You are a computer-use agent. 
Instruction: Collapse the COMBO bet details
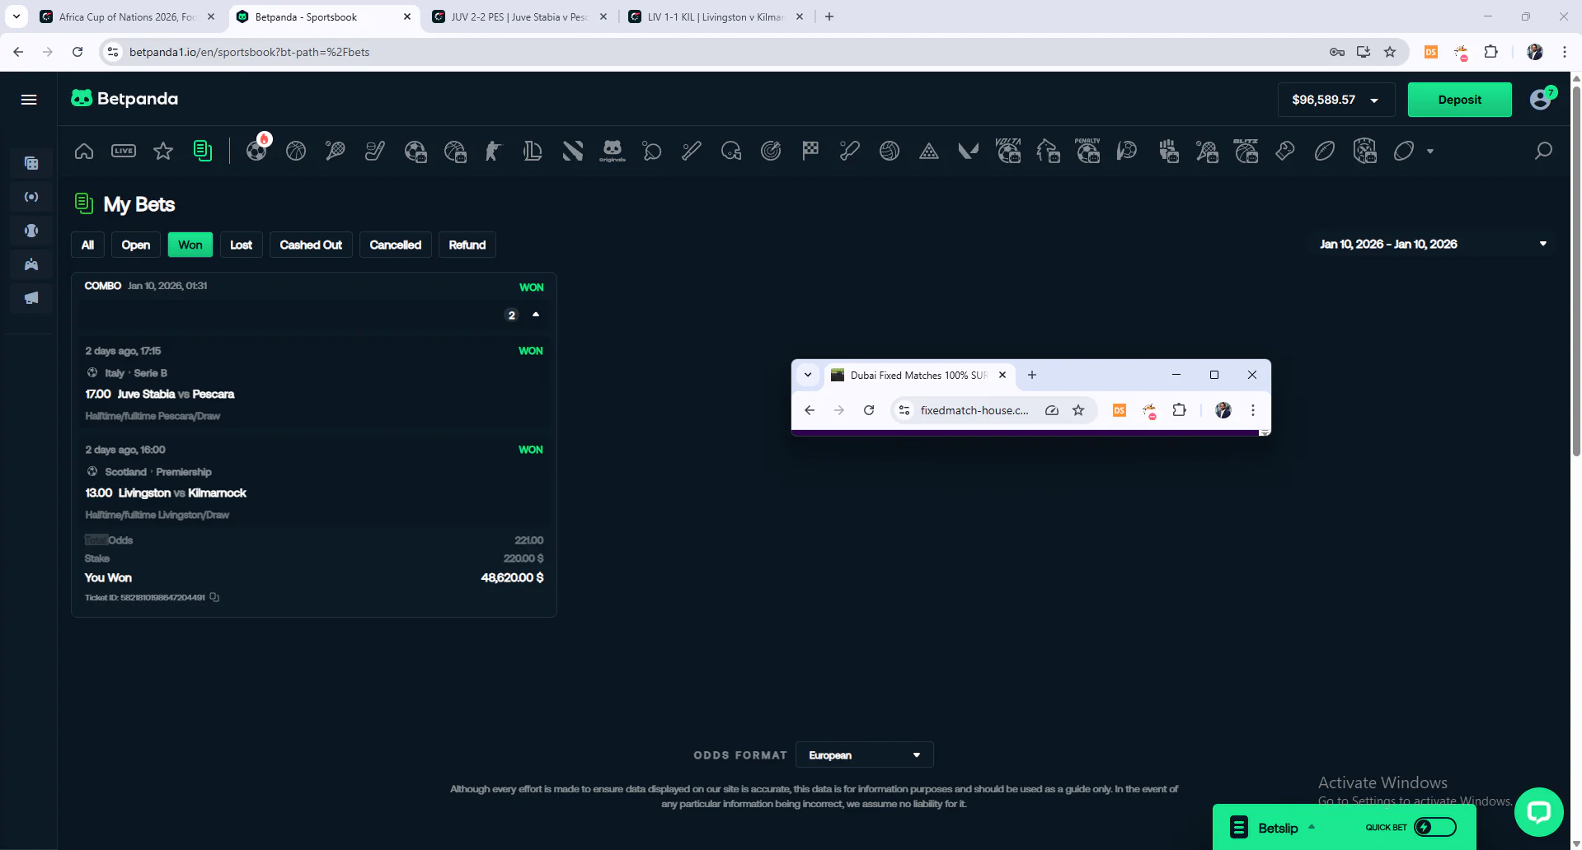point(535,315)
